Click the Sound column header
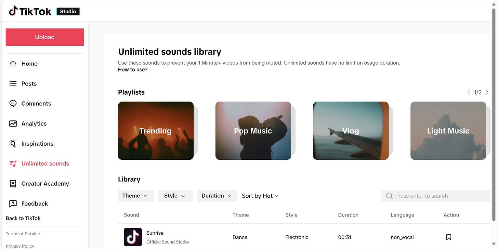The height and width of the screenshot is (249, 498). [131, 215]
